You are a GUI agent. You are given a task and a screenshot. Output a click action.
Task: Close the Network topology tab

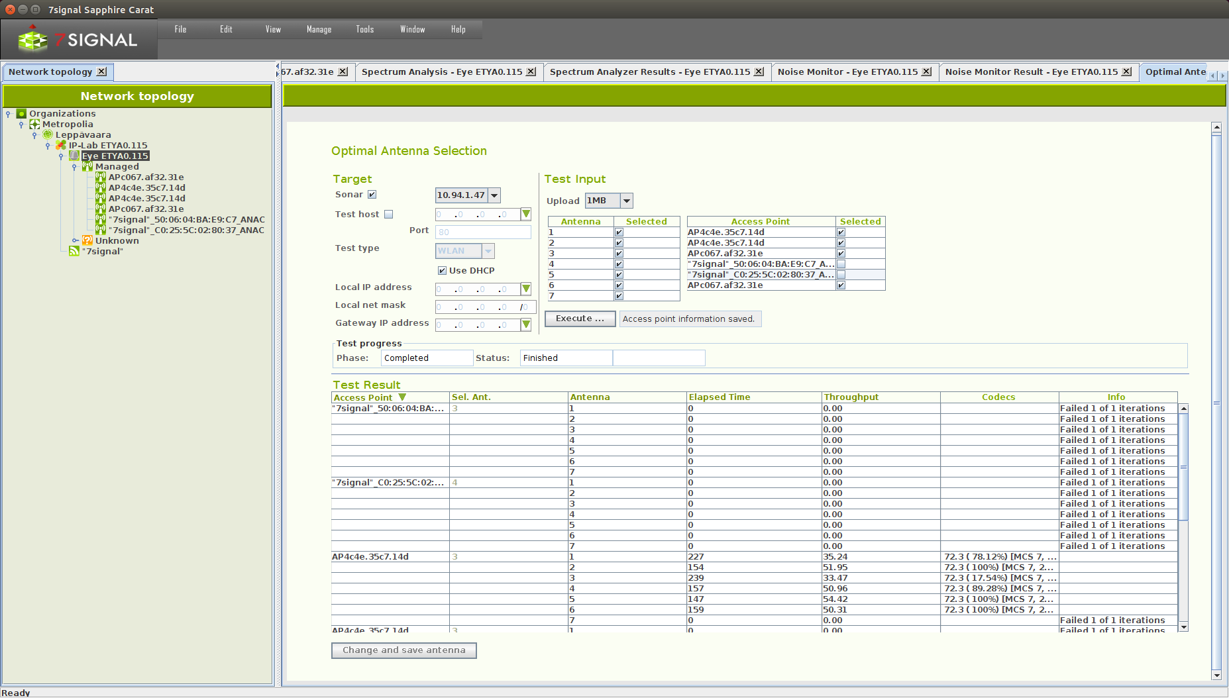(101, 72)
